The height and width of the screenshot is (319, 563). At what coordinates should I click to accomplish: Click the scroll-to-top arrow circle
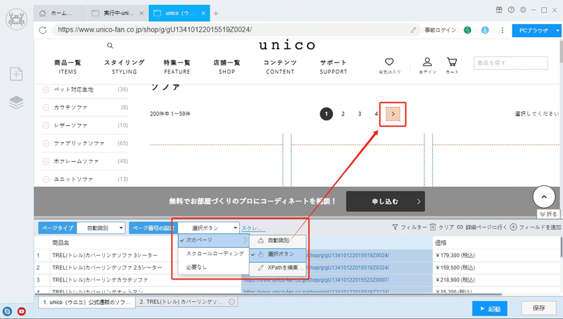pyautogui.click(x=544, y=197)
